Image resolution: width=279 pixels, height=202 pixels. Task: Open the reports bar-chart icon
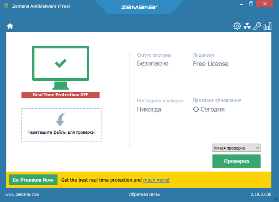(x=267, y=26)
